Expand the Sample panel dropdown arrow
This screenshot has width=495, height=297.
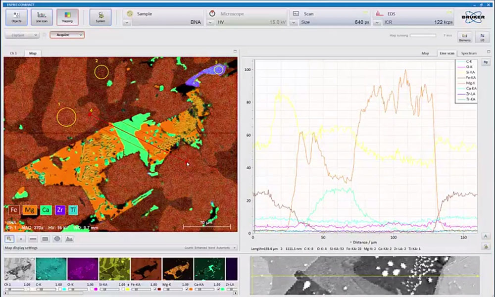(127, 22)
